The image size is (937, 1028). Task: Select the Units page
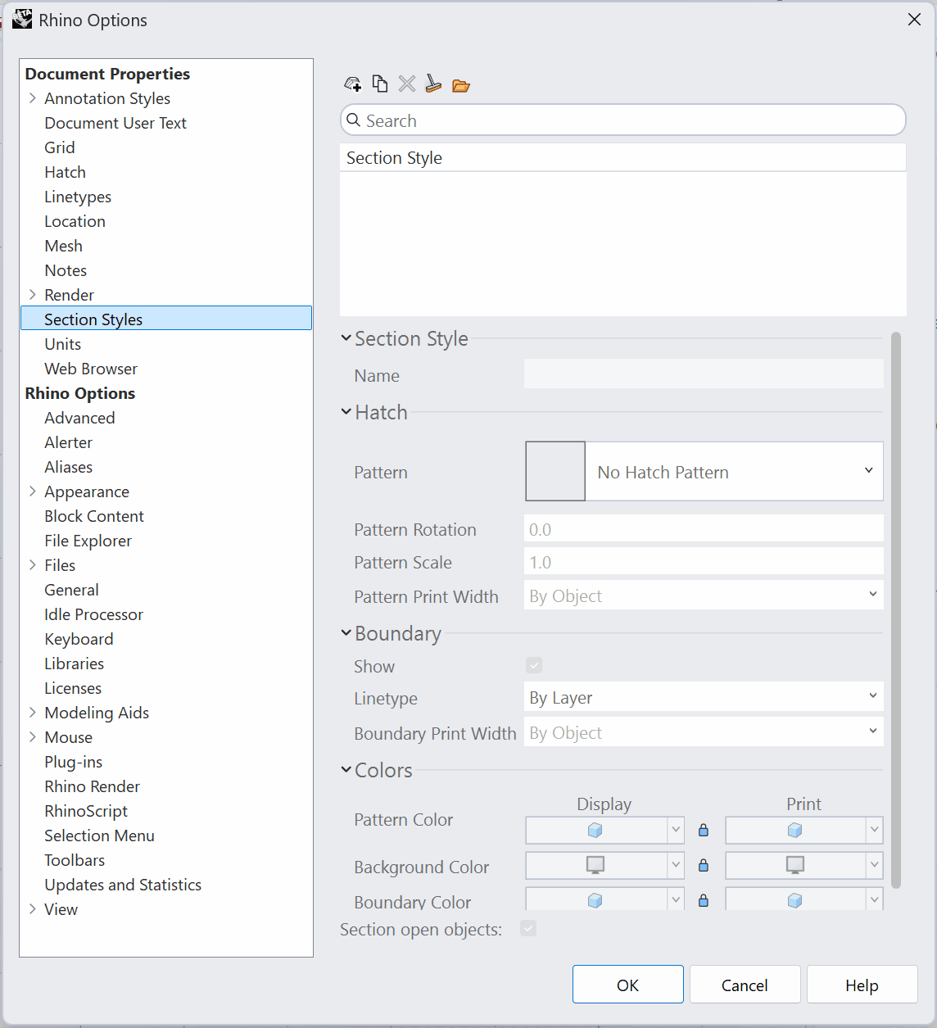point(63,344)
